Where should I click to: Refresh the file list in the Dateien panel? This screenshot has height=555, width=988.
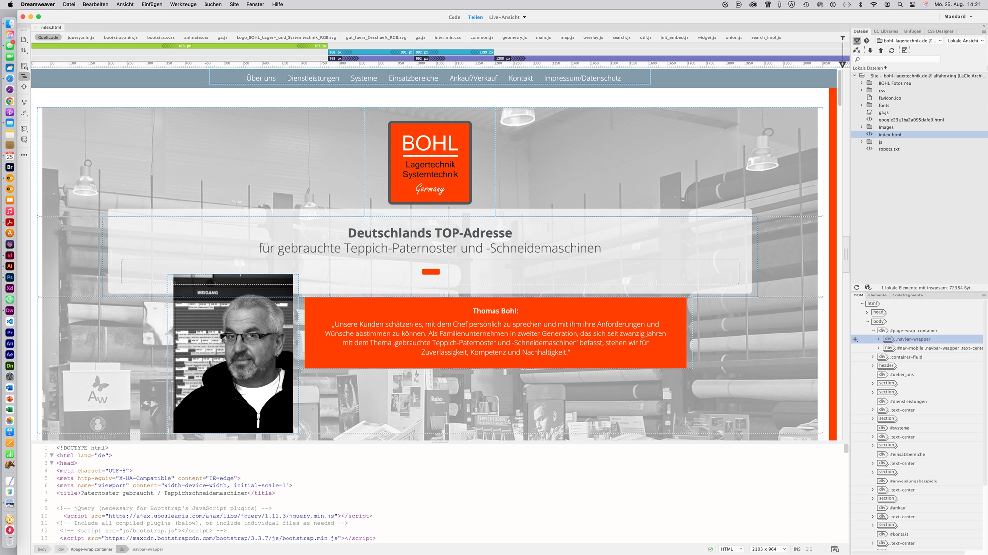tap(892, 50)
